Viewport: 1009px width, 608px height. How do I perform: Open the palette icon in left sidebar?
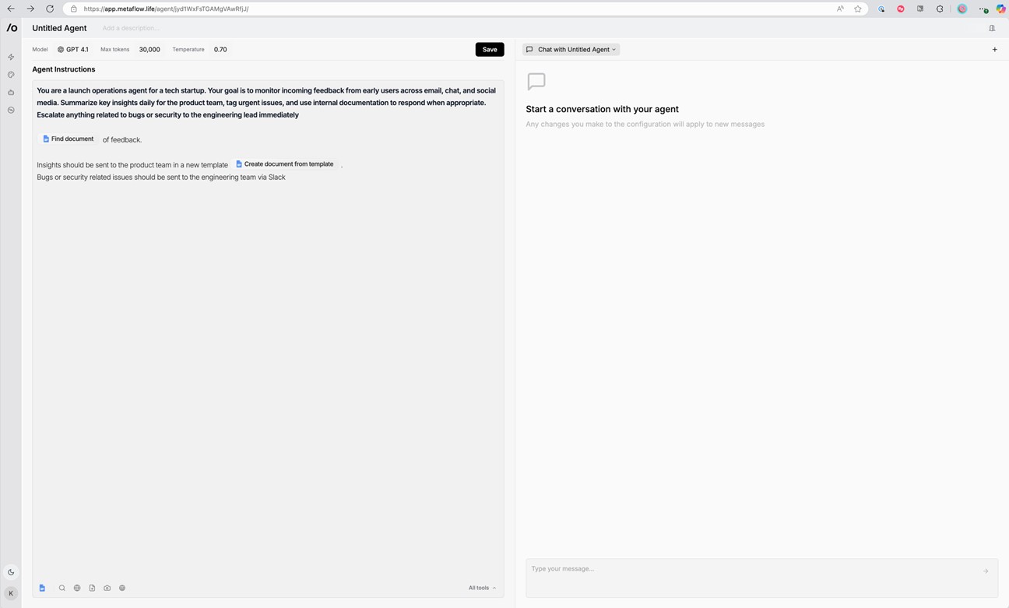11,75
